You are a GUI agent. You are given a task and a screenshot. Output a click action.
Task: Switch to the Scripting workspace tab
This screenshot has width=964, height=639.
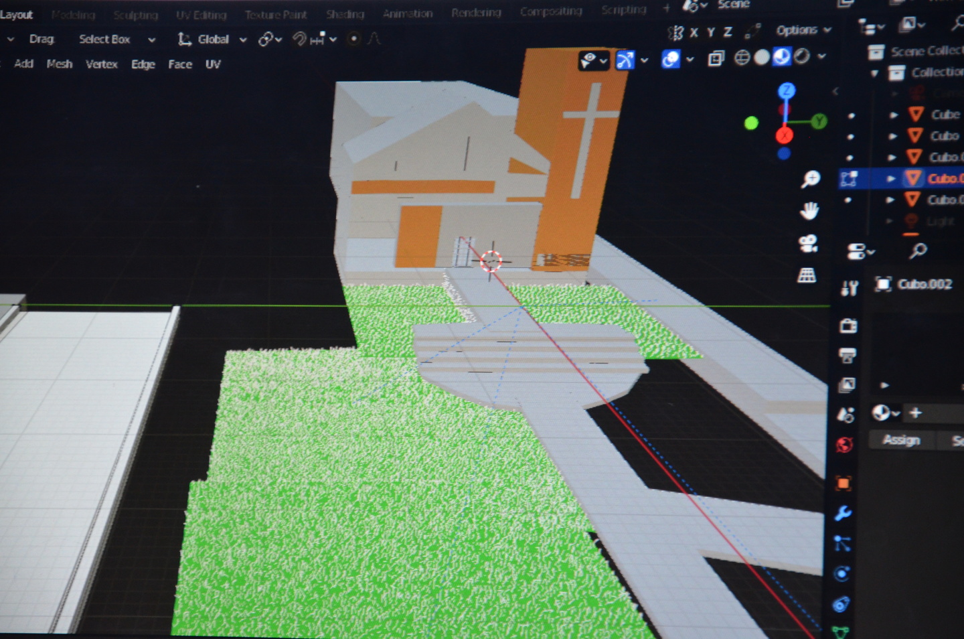624,10
